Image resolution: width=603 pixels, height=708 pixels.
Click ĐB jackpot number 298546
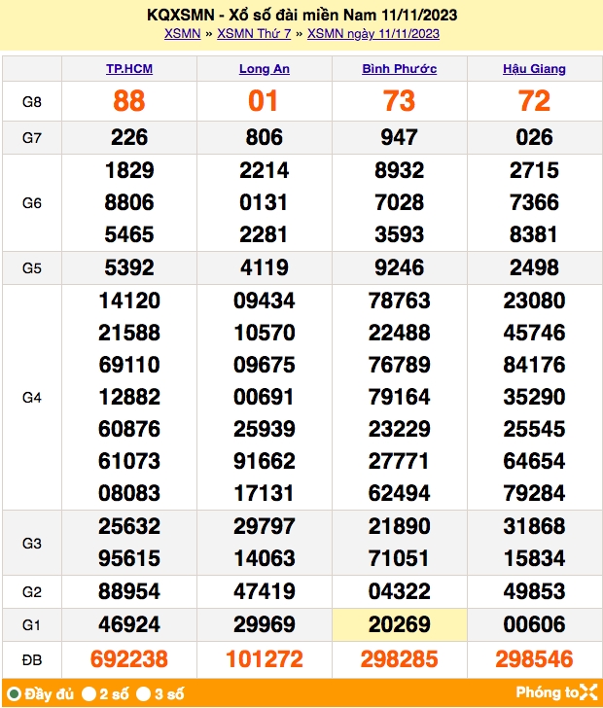point(534,659)
